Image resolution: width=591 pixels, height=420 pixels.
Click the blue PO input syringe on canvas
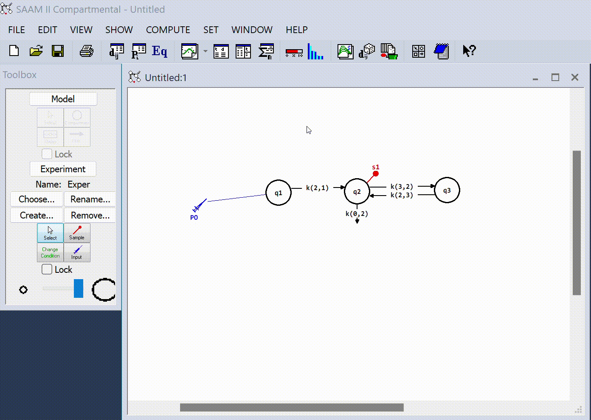pyautogui.click(x=199, y=206)
